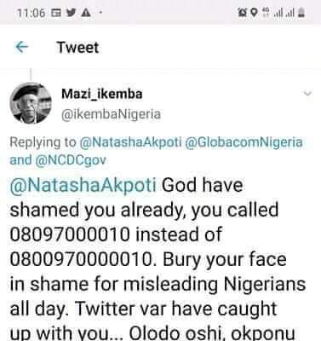
Task: Tap the location pin status icon
Action: (255, 13)
